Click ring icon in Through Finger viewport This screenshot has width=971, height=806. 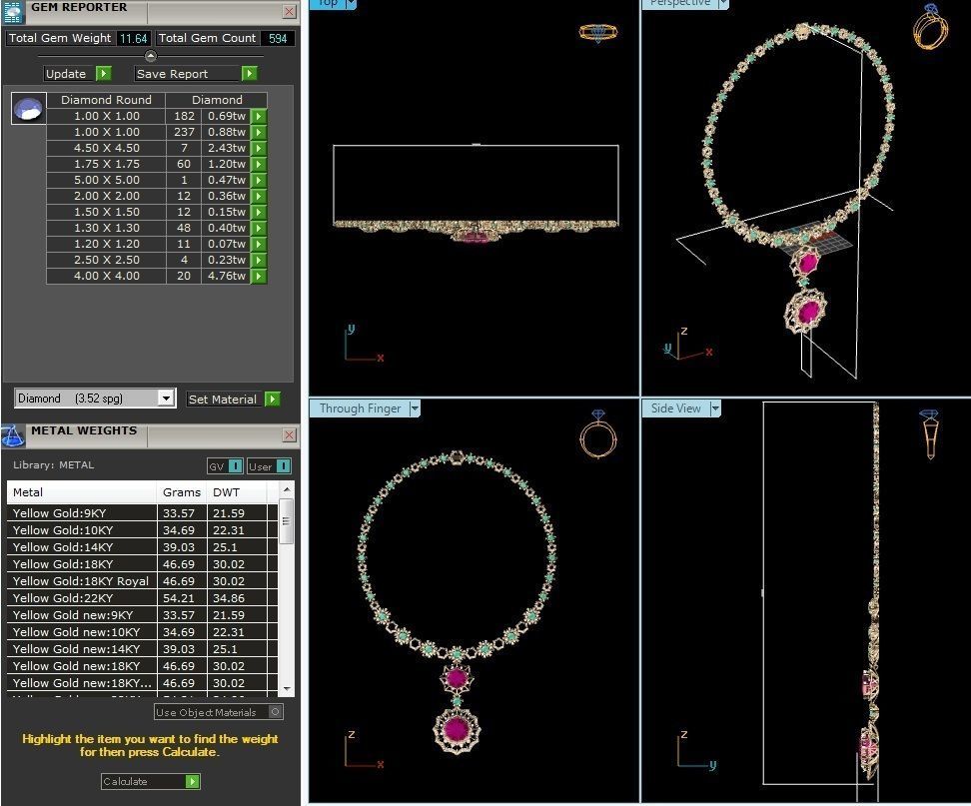[x=598, y=433]
